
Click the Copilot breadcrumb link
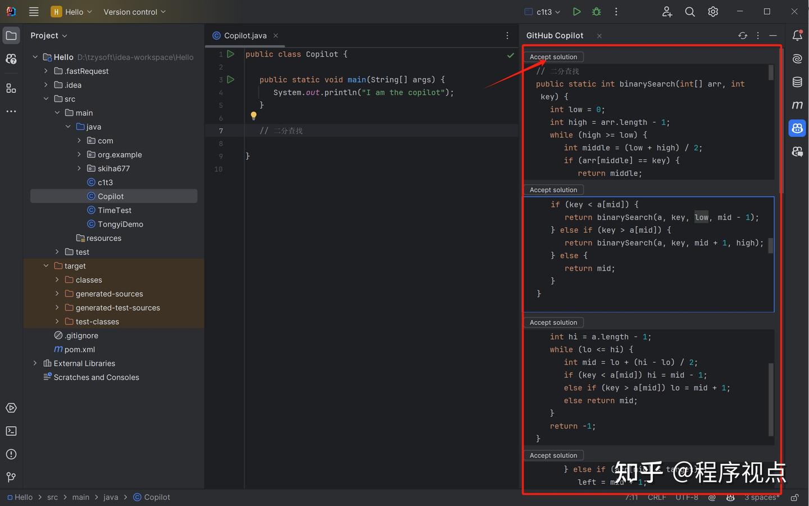pyautogui.click(x=157, y=497)
